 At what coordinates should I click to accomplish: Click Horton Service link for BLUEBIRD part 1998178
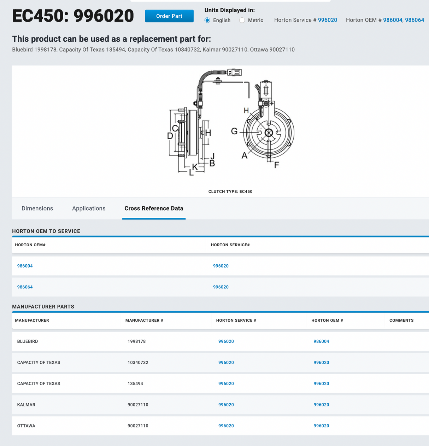pos(226,341)
